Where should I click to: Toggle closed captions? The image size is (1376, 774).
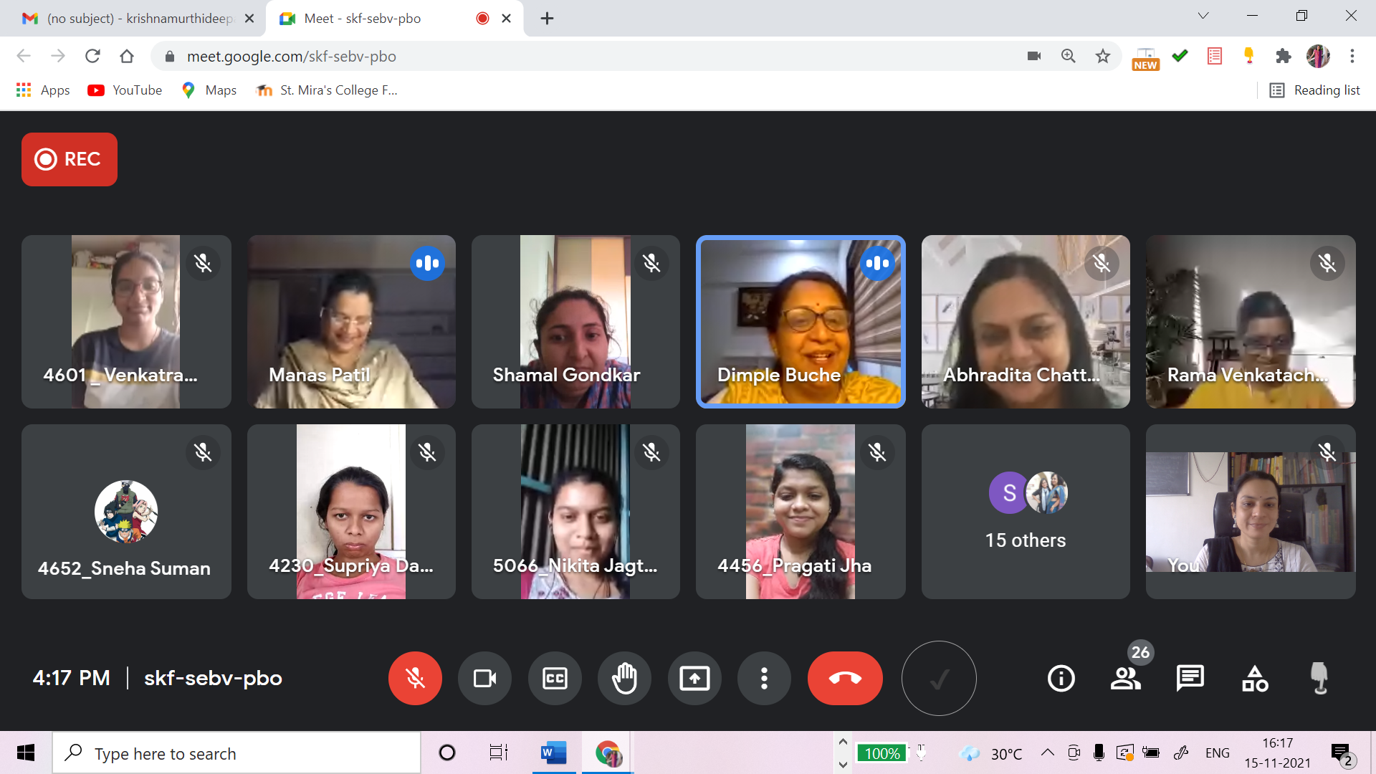click(x=555, y=678)
